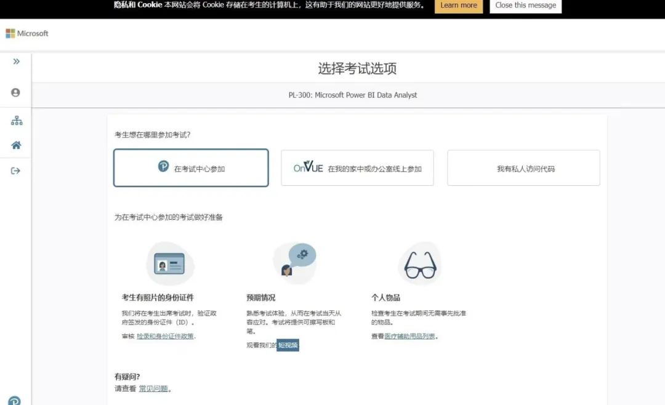
Task: Click the eyeglasses personal items illustration
Action: pos(420,264)
